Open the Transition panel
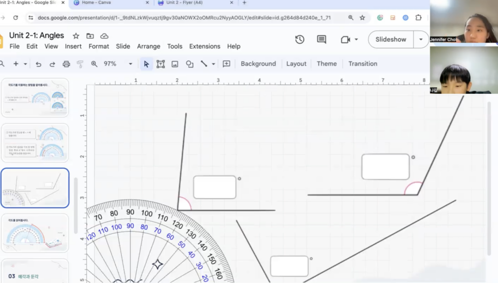This screenshot has height=283, width=498. pyautogui.click(x=363, y=64)
